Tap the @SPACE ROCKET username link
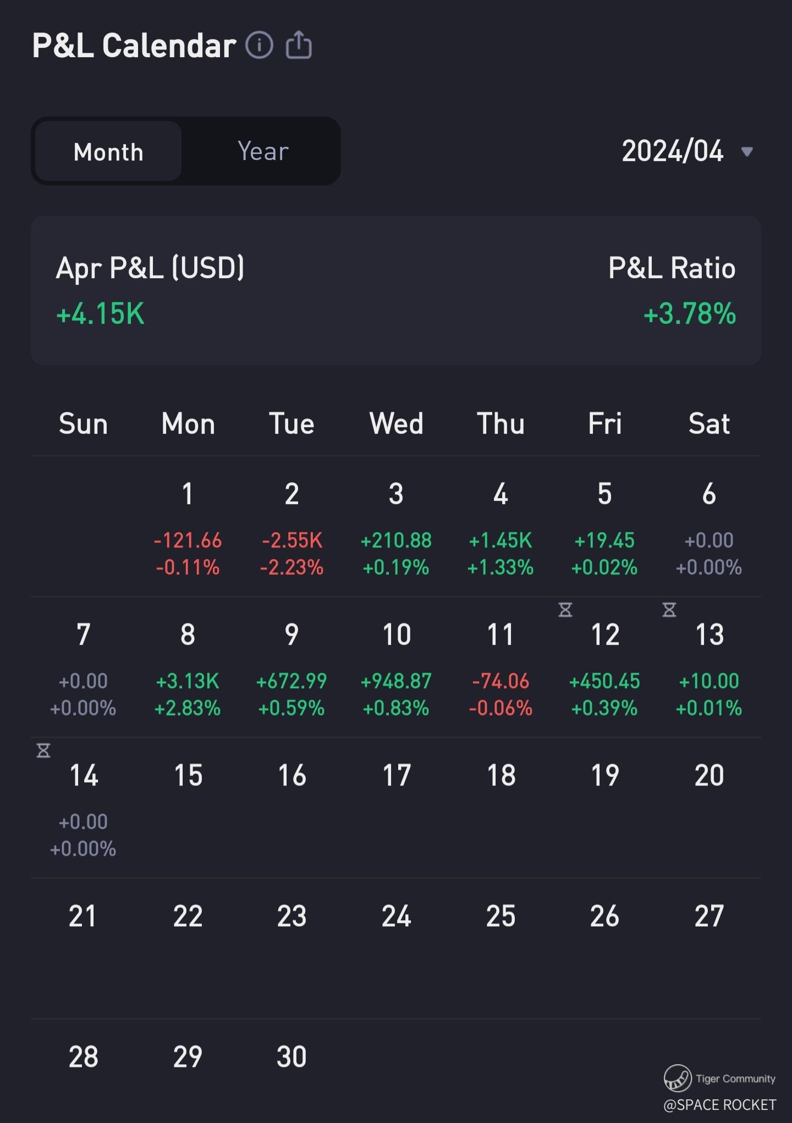 point(719,1105)
